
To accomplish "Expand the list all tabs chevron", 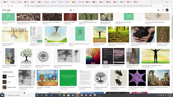I will (155, 2).
